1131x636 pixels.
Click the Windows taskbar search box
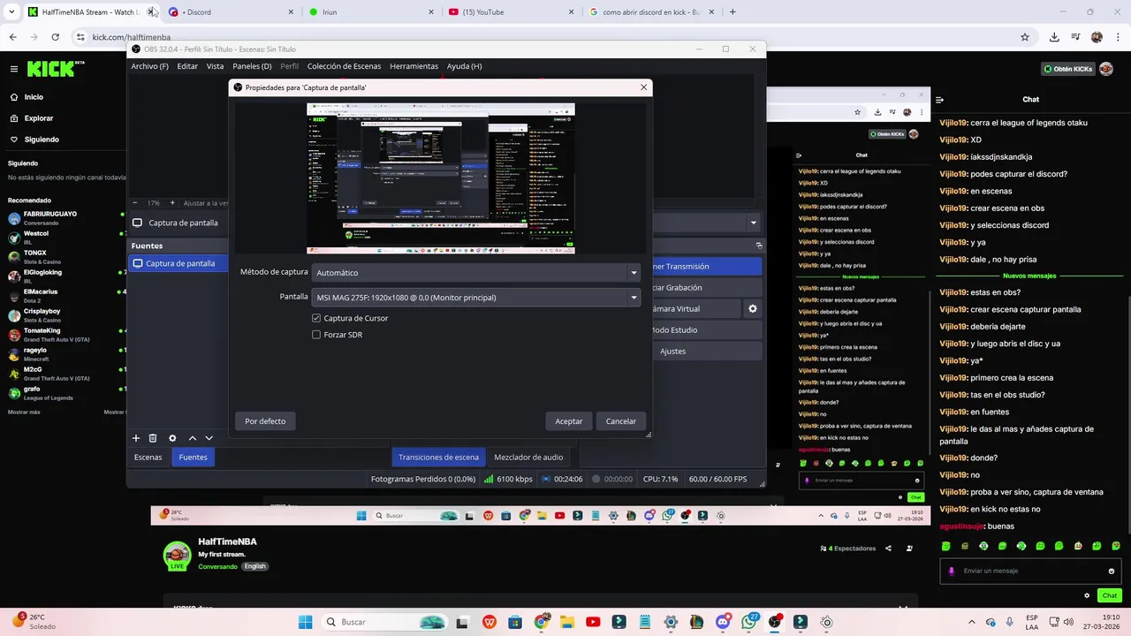click(x=384, y=622)
